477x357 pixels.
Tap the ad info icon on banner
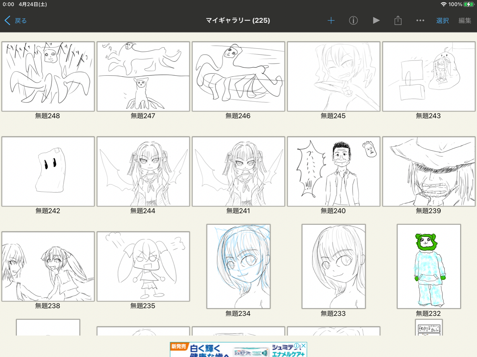(x=297, y=346)
